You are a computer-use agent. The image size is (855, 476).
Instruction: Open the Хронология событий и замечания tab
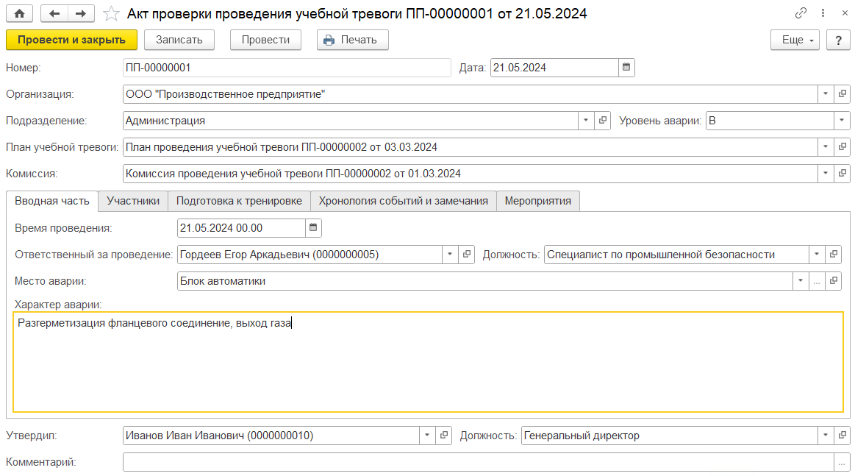(x=403, y=201)
